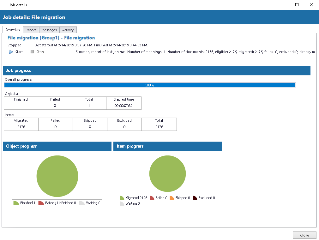Click the orange Skipped 0 legend icon

click(x=172, y=198)
